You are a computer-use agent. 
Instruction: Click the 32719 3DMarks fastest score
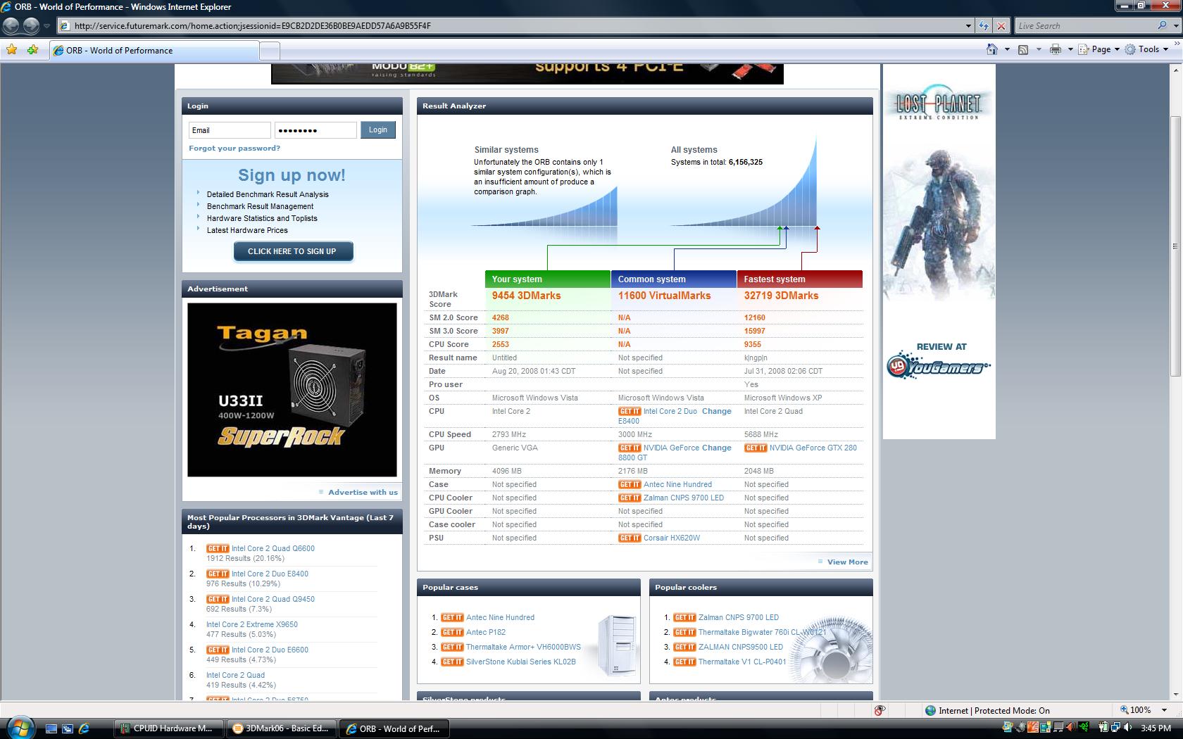(781, 296)
